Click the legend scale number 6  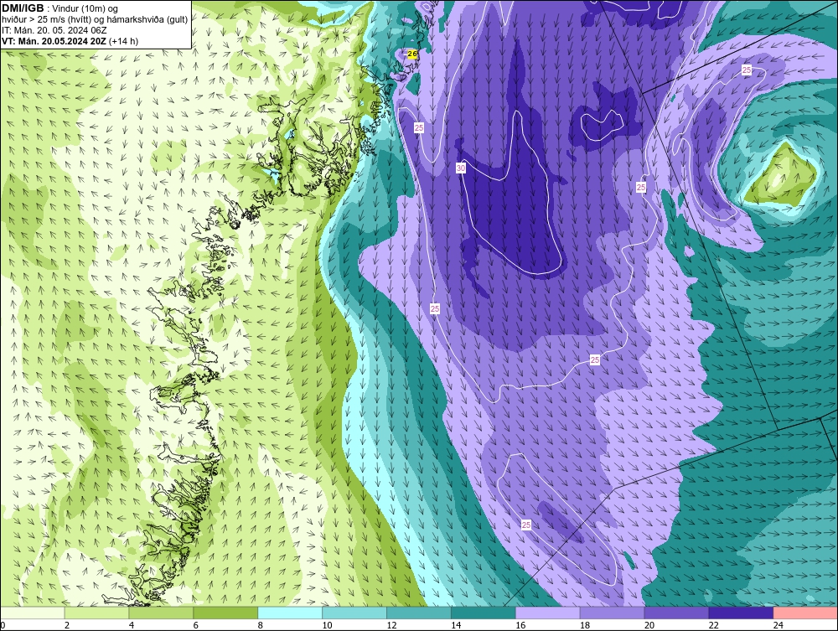tap(196, 625)
